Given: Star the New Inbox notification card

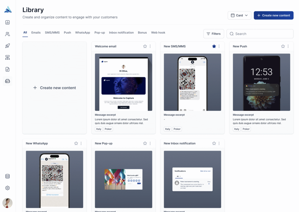Looking at the screenshot, I should [x=214, y=143].
